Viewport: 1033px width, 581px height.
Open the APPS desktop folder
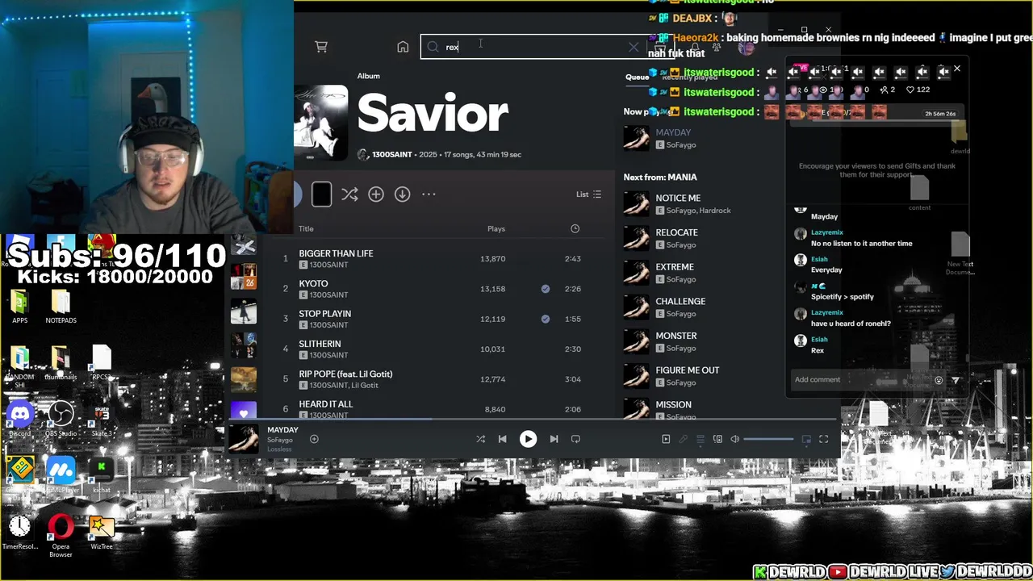19,306
